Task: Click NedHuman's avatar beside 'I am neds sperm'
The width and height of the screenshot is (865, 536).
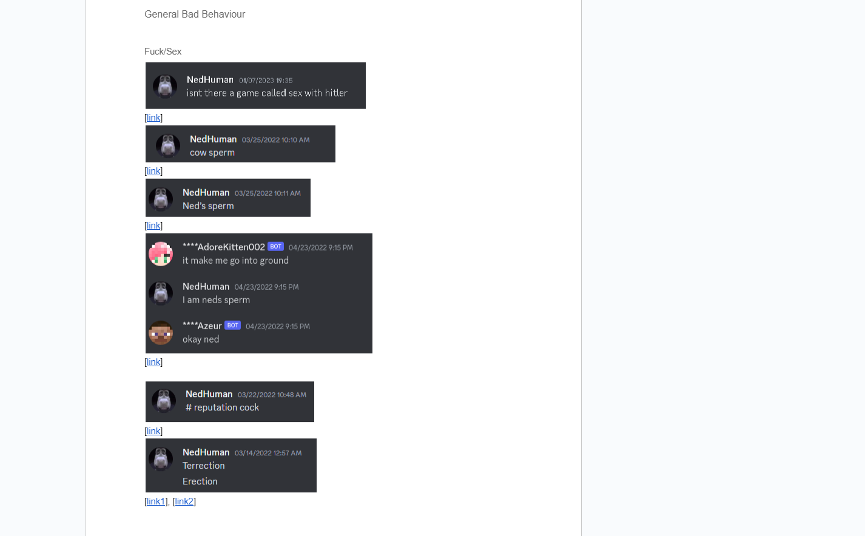Action: tap(161, 293)
